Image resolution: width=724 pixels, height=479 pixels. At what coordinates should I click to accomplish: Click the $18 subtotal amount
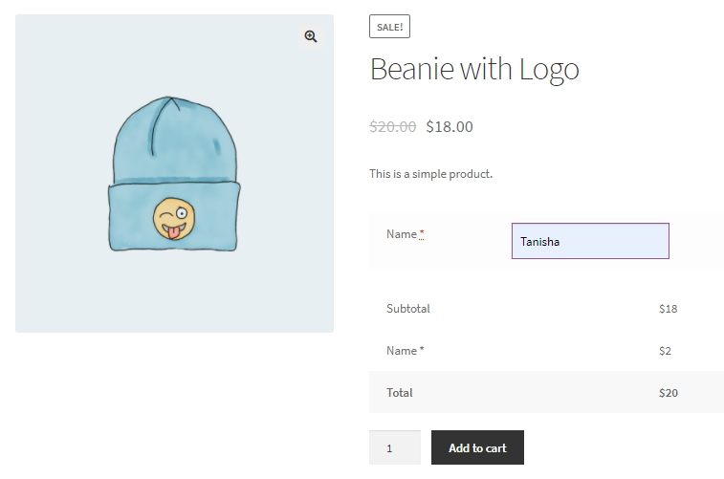668,309
